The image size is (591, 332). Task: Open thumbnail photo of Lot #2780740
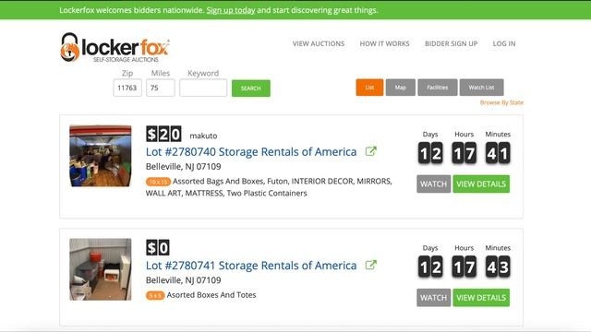point(101,156)
